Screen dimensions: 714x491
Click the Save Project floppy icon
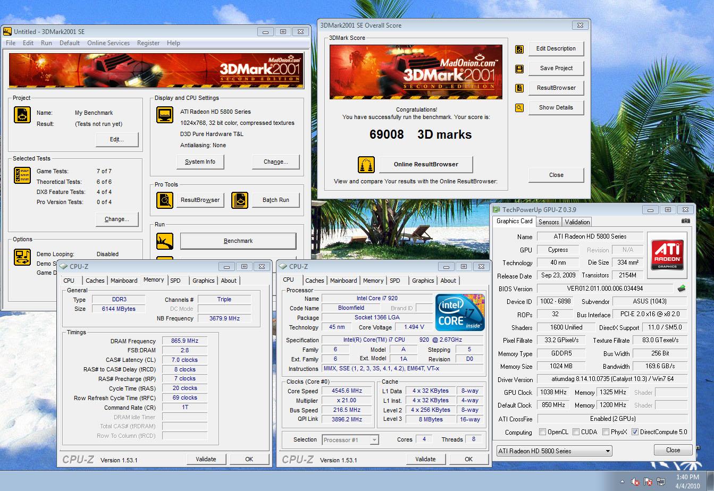519,69
